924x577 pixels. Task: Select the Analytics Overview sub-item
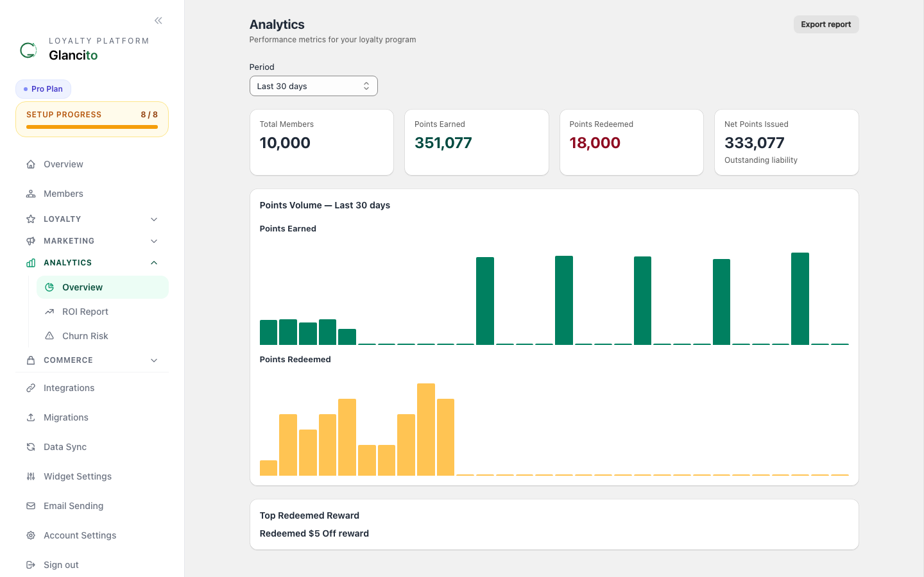point(103,287)
